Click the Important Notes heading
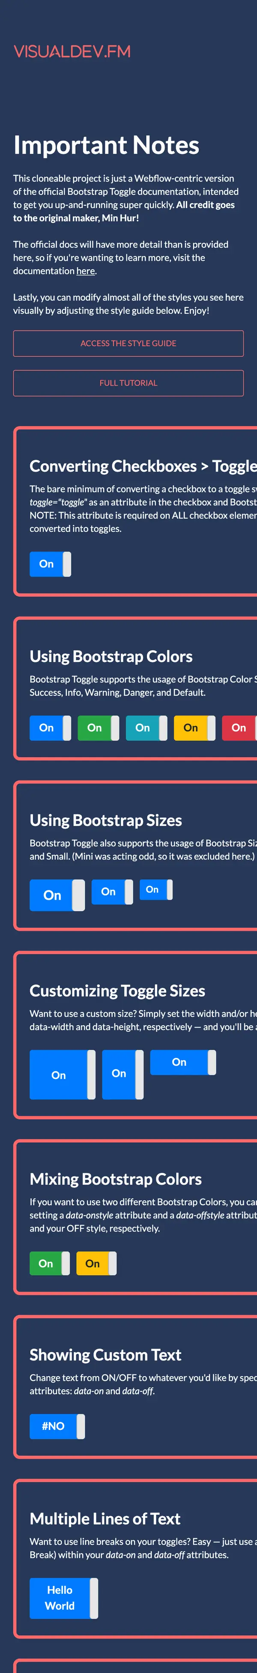The height and width of the screenshot is (1673, 257). (x=106, y=145)
